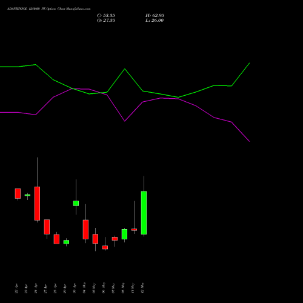Select the green candlestick for 08 May
The height and width of the screenshot is (303, 303).
[x=124, y=234]
